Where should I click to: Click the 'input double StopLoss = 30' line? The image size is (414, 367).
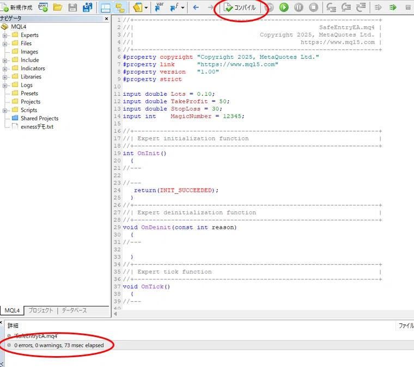[173, 109]
